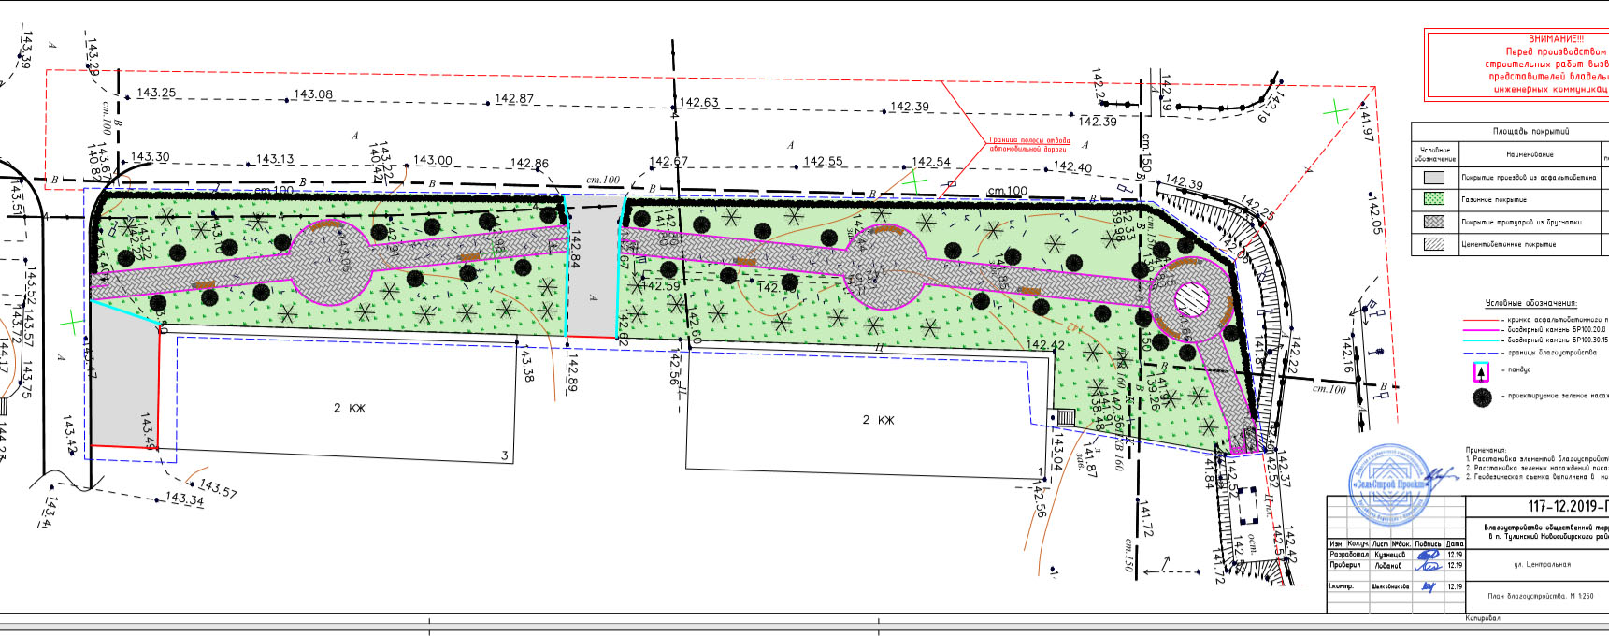The height and width of the screenshot is (636, 1609).
Task: Click the stairs symbol at the right building corner
Action: click(x=1063, y=417)
